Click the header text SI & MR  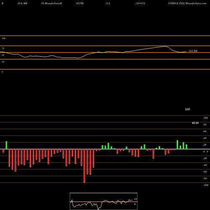22,3
